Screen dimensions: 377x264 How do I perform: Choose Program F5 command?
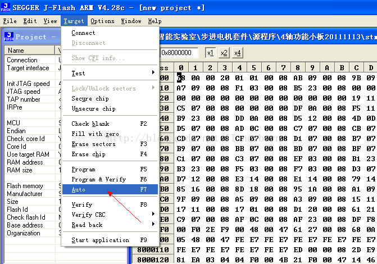(110, 169)
